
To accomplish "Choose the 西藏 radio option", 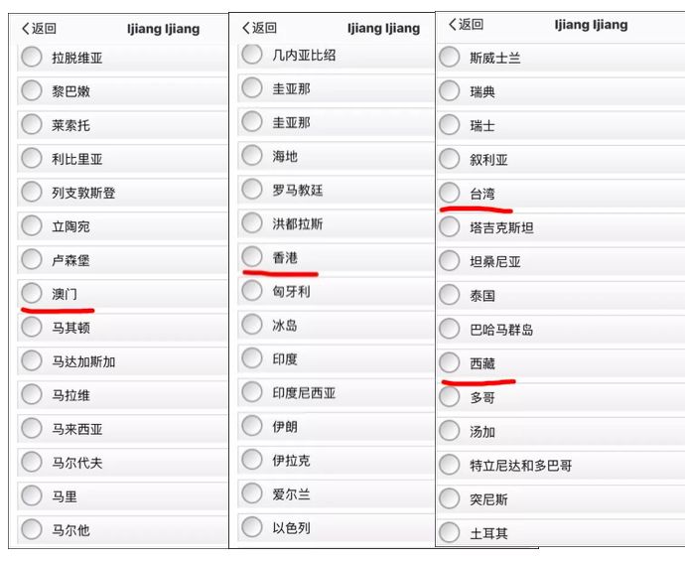I will [450, 363].
